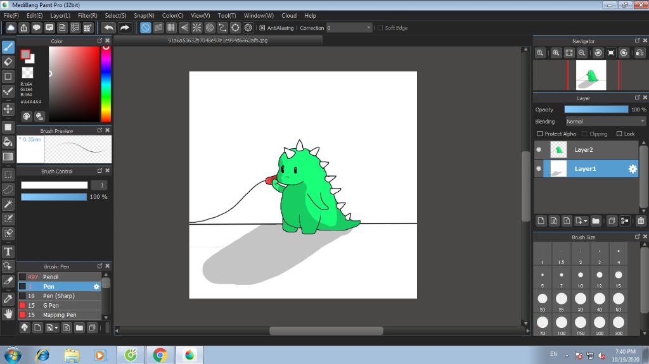
Task: Click the Undo arrow in toolbar
Action: [x=109, y=28]
